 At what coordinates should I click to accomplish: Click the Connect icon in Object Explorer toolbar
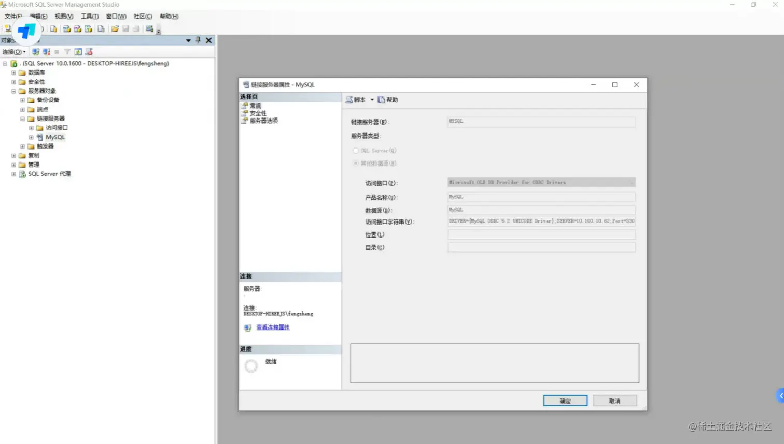[x=36, y=52]
